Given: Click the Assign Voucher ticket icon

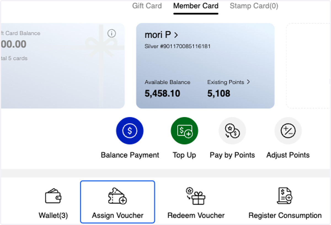Looking at the screenshot, I should pyautogui.click(x=118, y=196).
